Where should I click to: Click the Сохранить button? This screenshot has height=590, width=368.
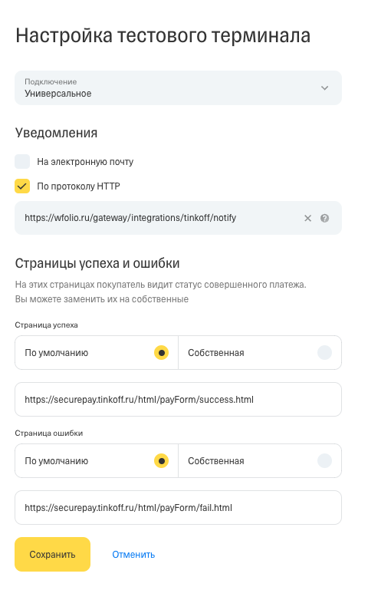point(53,554)
